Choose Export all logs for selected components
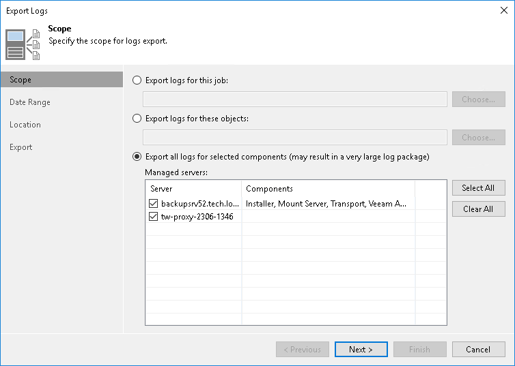Screen dimensions: 515x366 tap(137, 157)
